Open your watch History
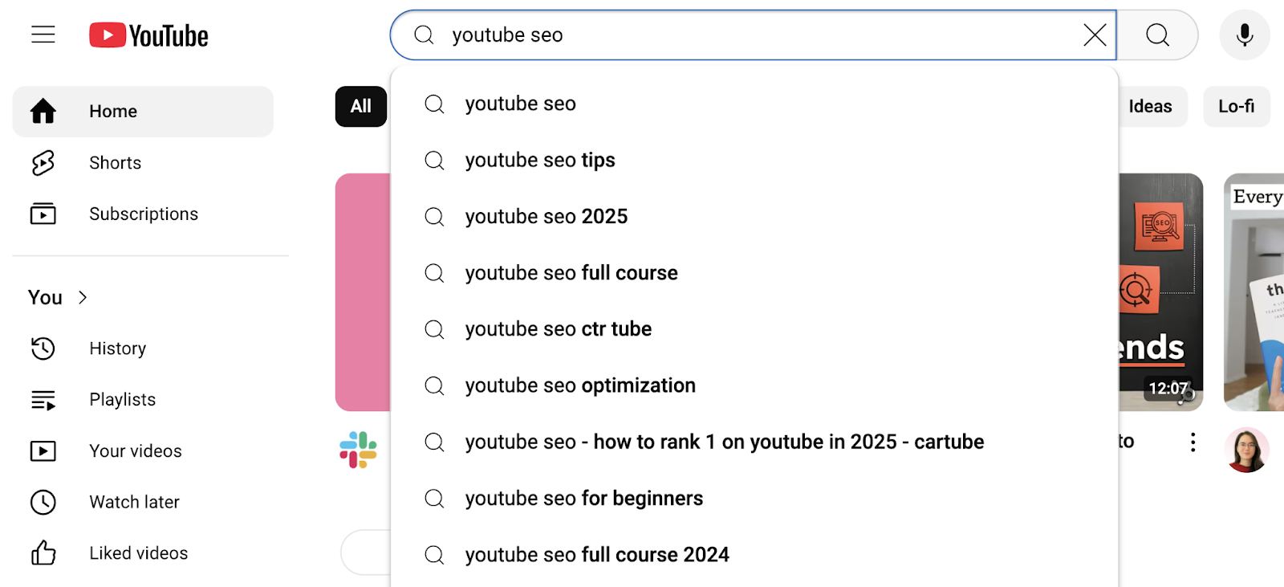 (117, 348)
